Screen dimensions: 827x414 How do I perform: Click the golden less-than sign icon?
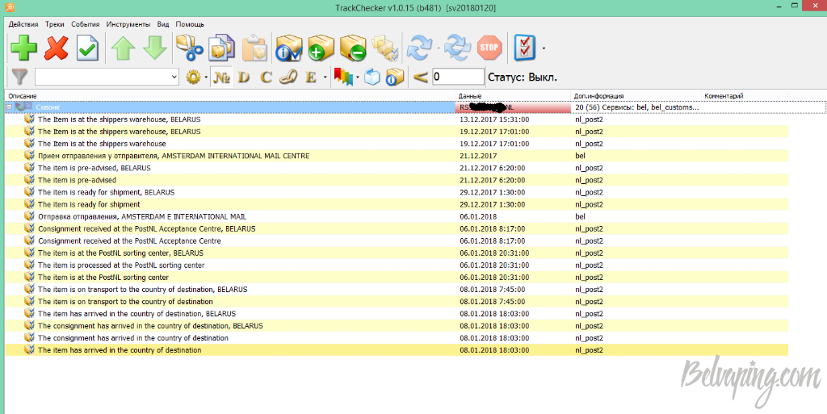(420, 77)
